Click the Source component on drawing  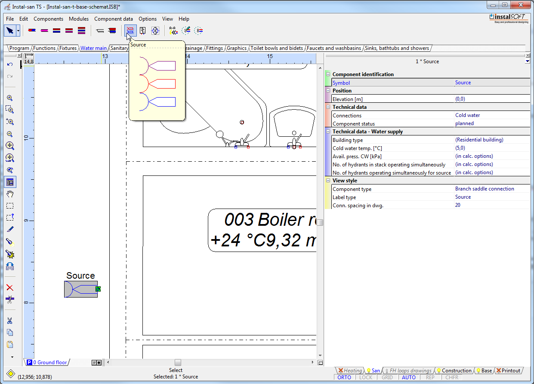point(81,289)
